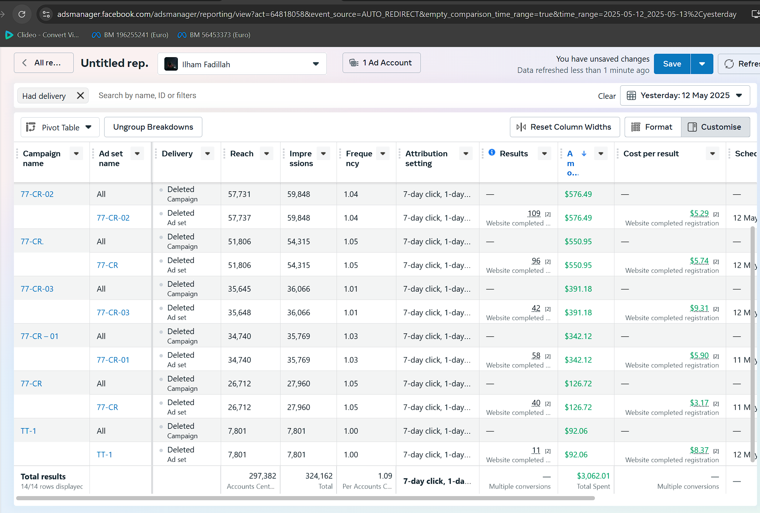Open the Clideo bookmark
760x513 pixels.
coord(42,35)
